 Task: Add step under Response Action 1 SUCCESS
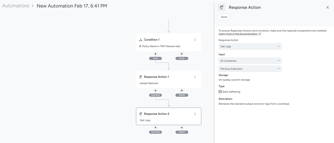click(x=156, y=91)
